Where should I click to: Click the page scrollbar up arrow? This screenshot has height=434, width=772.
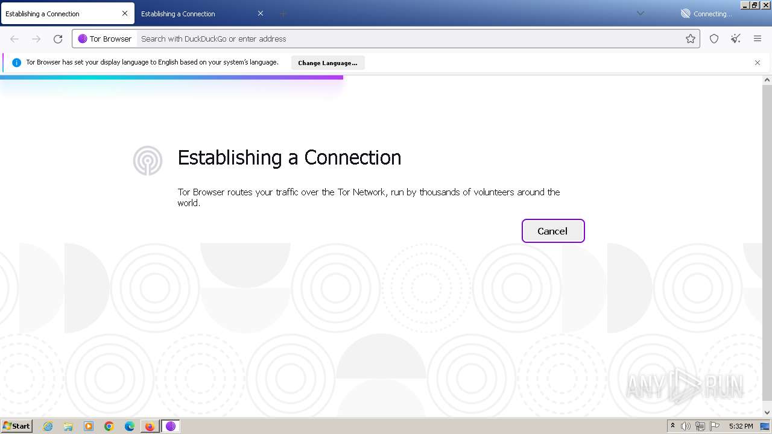coord(767,80)
